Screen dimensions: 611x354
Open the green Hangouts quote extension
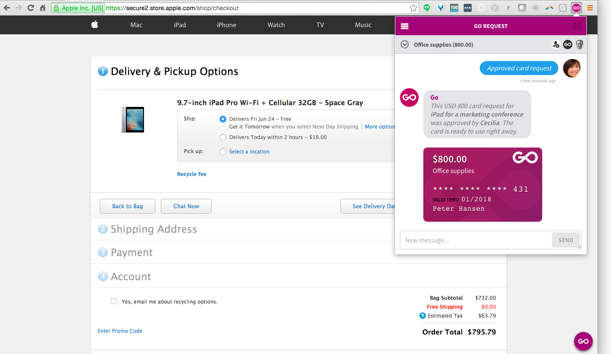427,8
